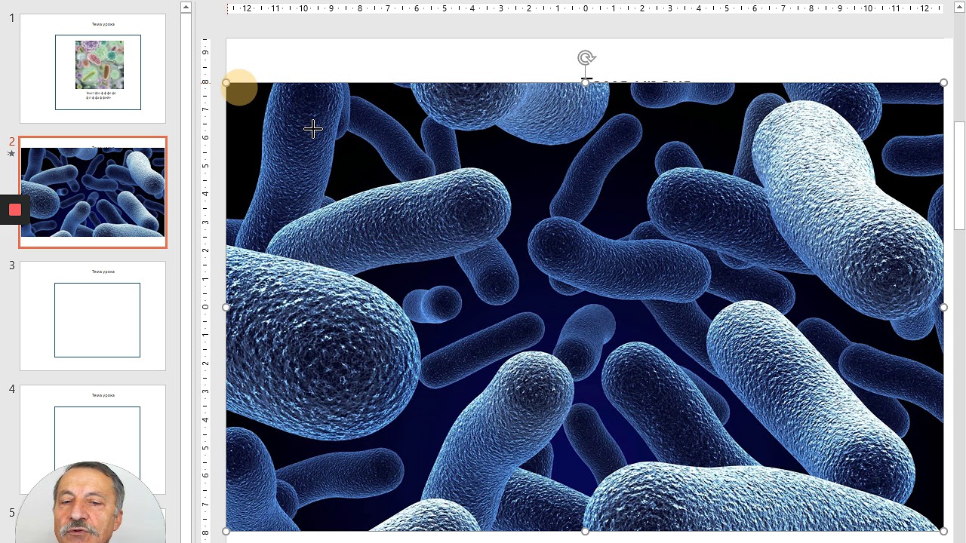Click the picture's top-left corner sizing handle
This screenshot has height=543, width=966.
point(226,83)
